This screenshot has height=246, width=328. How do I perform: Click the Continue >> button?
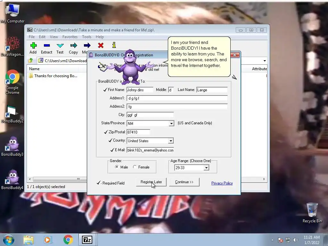(x=184, y=182)
